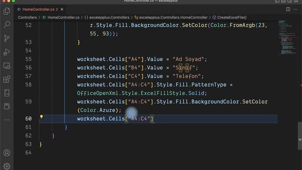This screenshot has height=170, width=302.
Task: Place cursor in "Telefon" string on line 57
Action: point(187,76)
